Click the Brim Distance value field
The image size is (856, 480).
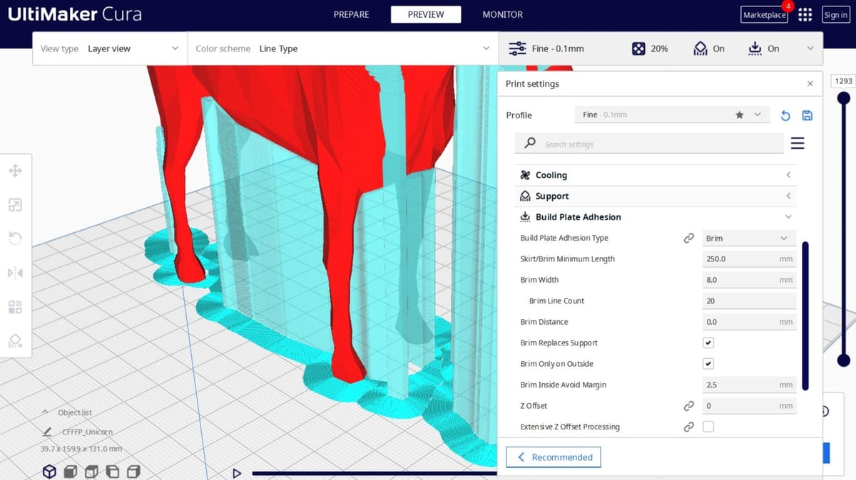[749, 322]
